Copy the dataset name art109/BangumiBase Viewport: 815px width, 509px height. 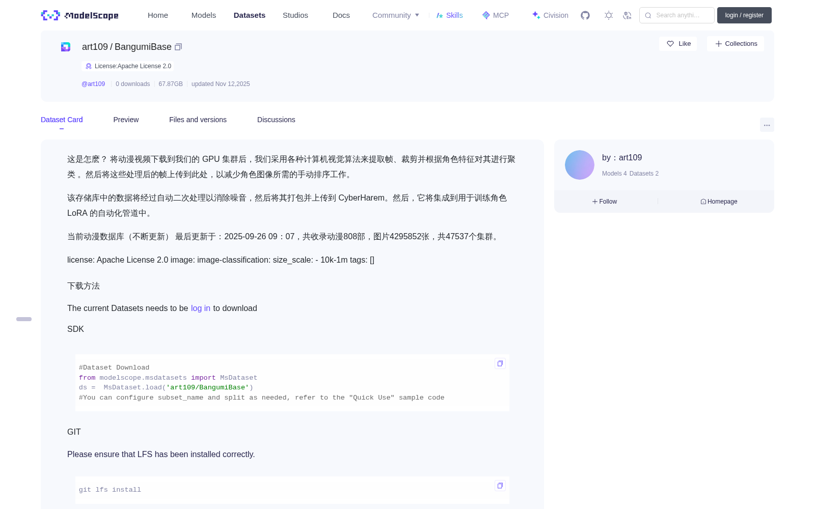pos(178,47)
